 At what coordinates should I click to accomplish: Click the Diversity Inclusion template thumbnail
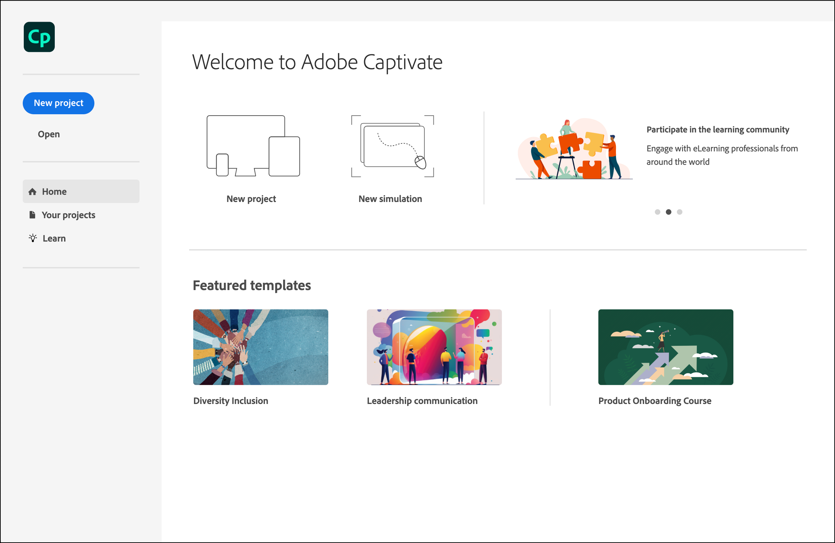(x=260, y=347)
